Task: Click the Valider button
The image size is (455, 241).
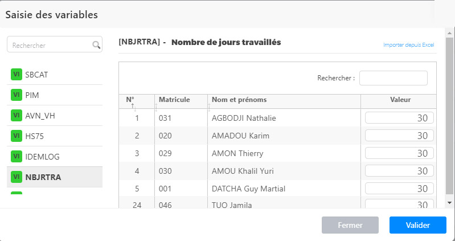Action: point(417,225)
